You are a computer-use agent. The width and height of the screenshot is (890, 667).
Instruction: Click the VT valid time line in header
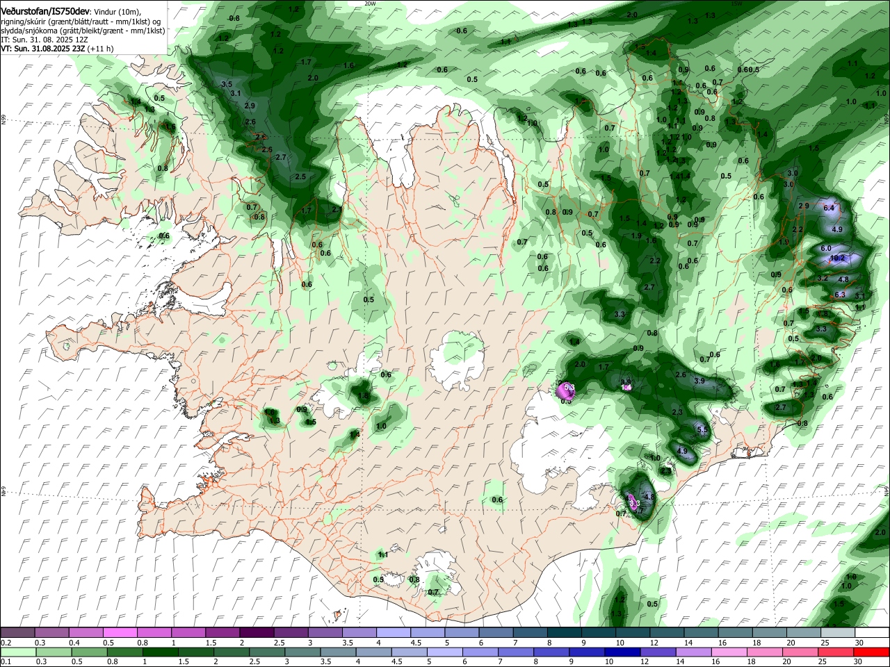(57, 49)
